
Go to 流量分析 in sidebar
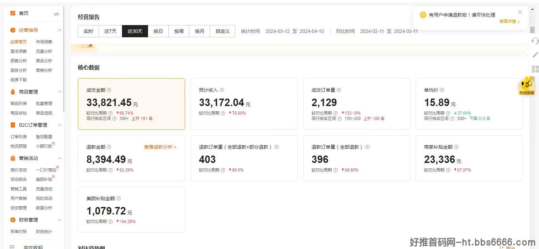tap(44, 51)
